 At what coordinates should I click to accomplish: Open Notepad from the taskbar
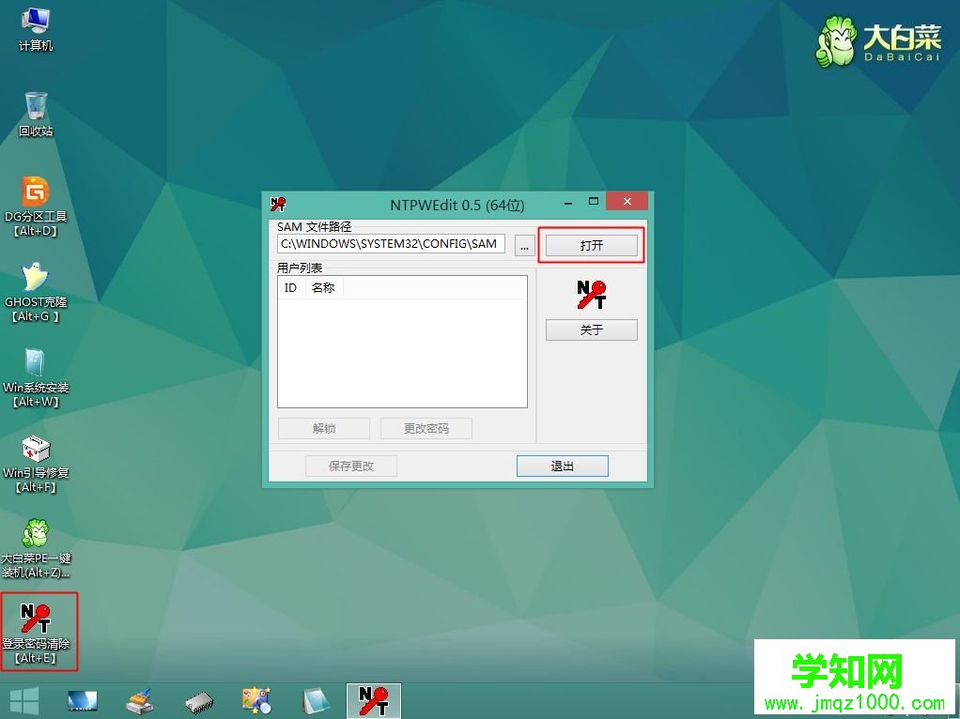316,700
